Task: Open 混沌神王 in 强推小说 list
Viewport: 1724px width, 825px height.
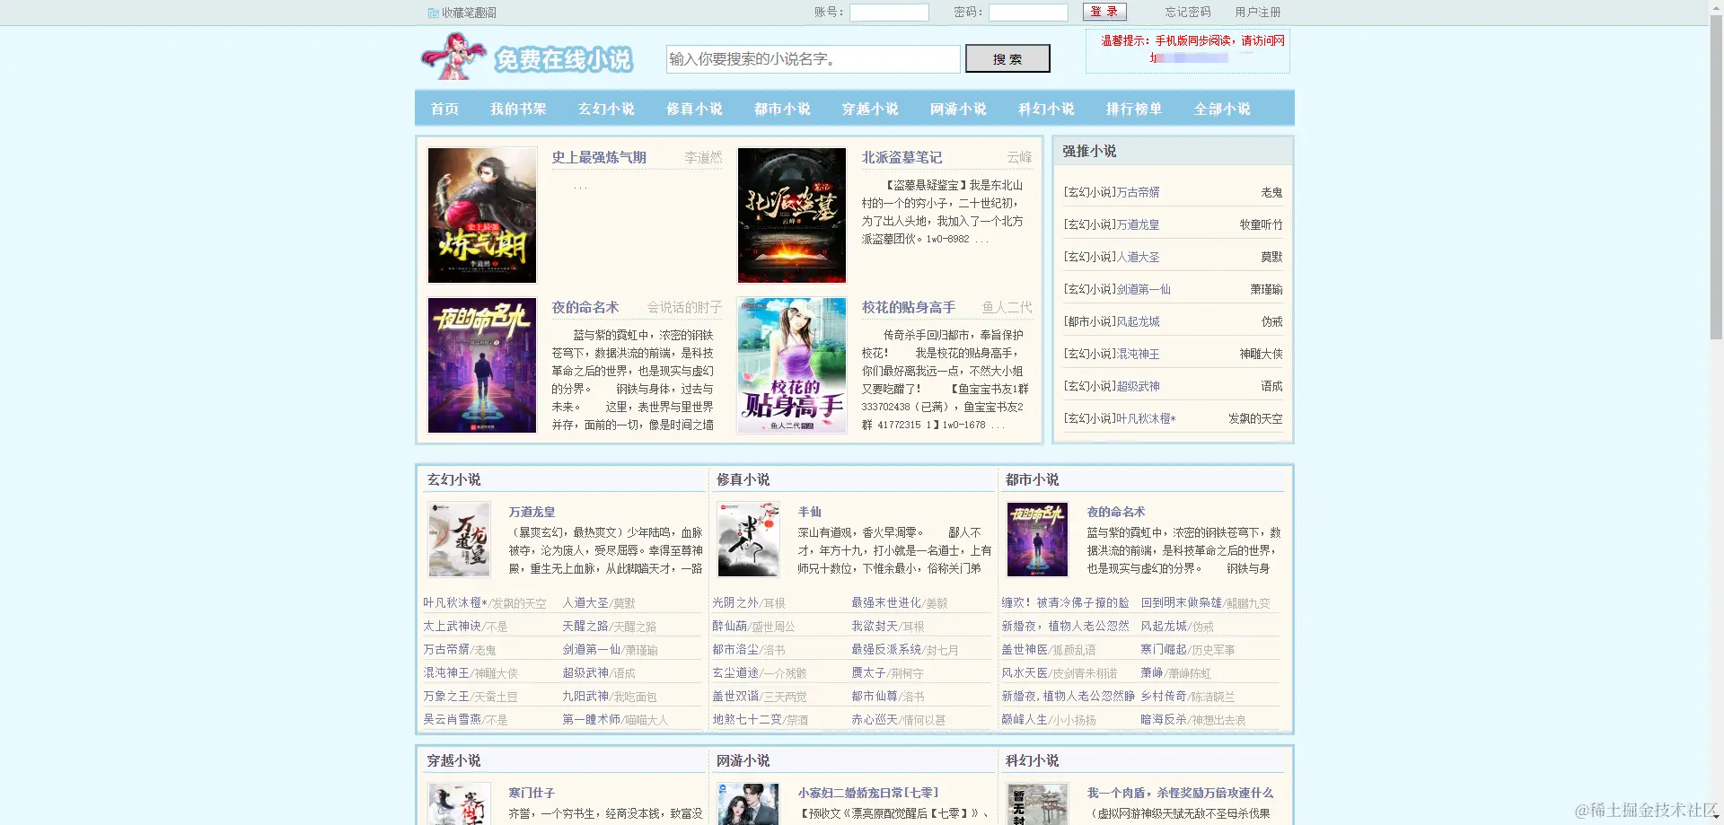Action: (x=1138, y=354)
